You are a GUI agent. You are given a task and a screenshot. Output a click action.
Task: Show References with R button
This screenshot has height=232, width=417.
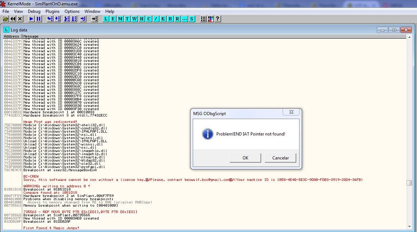177,19
